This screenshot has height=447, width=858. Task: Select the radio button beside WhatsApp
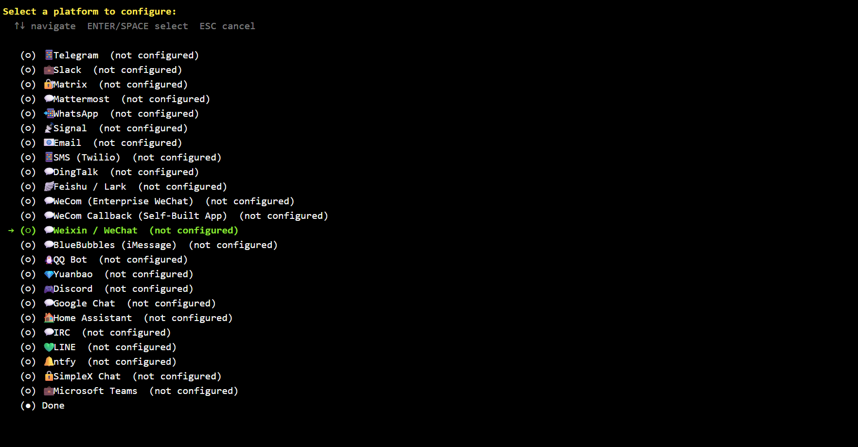(x=28, y=113)
